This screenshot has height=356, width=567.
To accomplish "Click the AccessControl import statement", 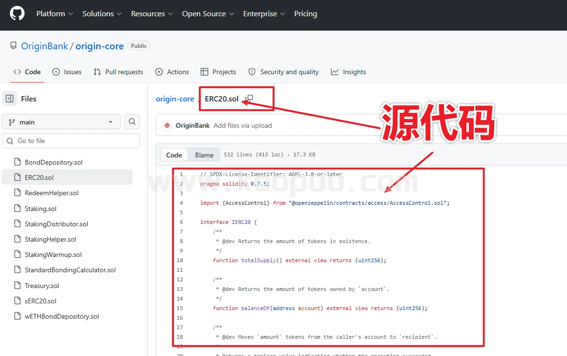I will [325, 203].
